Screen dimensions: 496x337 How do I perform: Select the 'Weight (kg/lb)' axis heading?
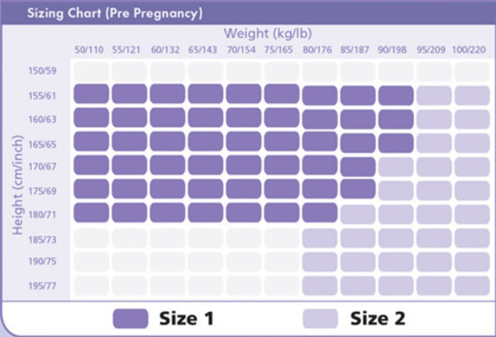coord(267,33)
